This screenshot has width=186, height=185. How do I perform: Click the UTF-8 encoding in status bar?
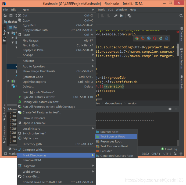click(167, 154)
